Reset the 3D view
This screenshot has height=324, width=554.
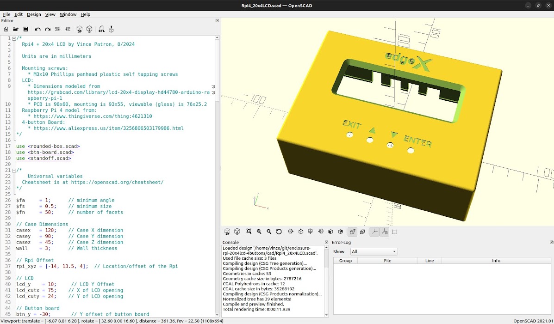pos(279,232)
